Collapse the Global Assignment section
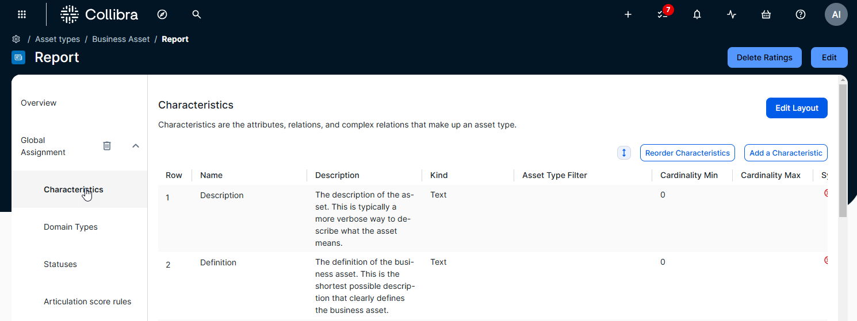 tap(136, 146)
